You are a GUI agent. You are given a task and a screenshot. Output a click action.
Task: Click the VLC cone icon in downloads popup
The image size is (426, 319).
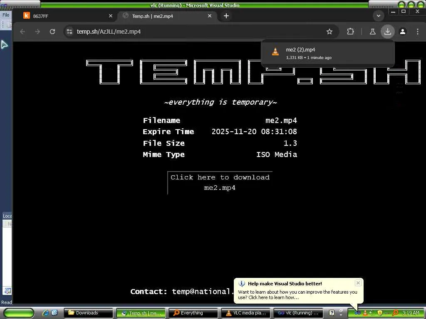tap(275, 51)
